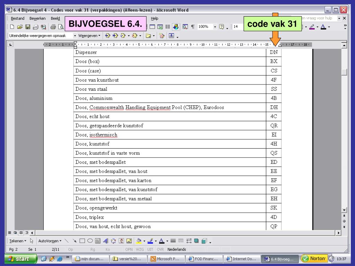Select the line drawing tool

[67, 241]
